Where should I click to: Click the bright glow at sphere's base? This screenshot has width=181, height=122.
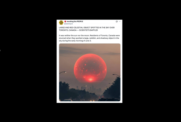(91, 79)
